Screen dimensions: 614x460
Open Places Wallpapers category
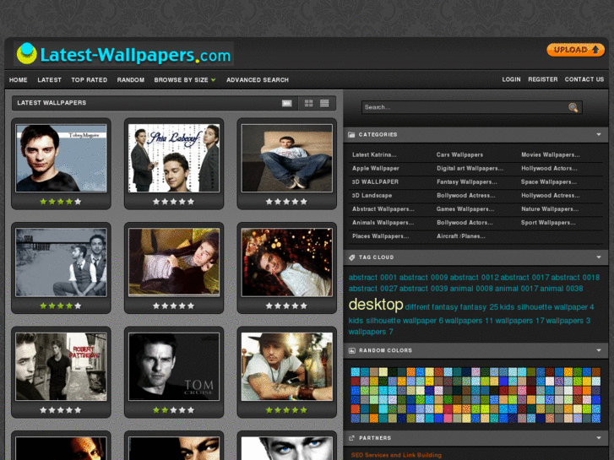[x=381, y=236]
